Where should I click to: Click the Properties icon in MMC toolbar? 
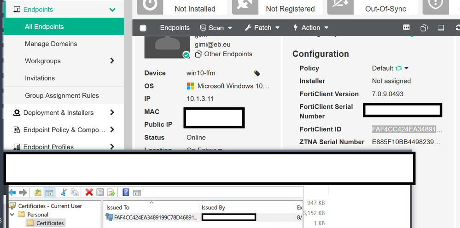[x=100, y=193]
